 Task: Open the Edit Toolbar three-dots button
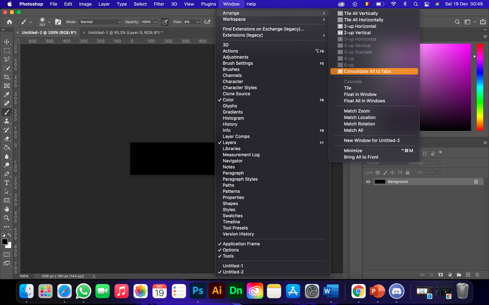(6, 227)
